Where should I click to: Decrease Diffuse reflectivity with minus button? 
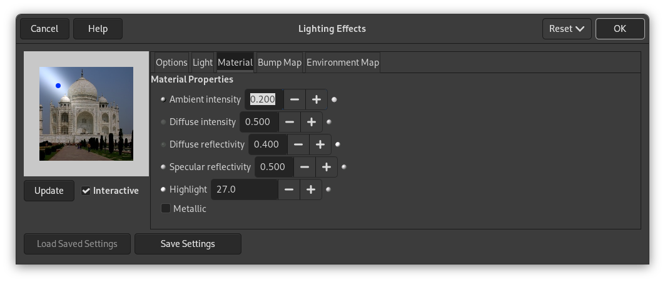click(298, 144)
